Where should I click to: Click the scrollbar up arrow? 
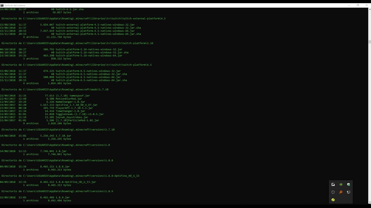pyautogui.click(x=370, y=9)
